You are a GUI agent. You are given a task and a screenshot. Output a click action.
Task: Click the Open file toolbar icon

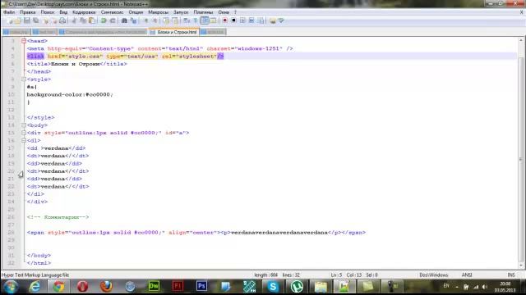[x=18, y=20]
